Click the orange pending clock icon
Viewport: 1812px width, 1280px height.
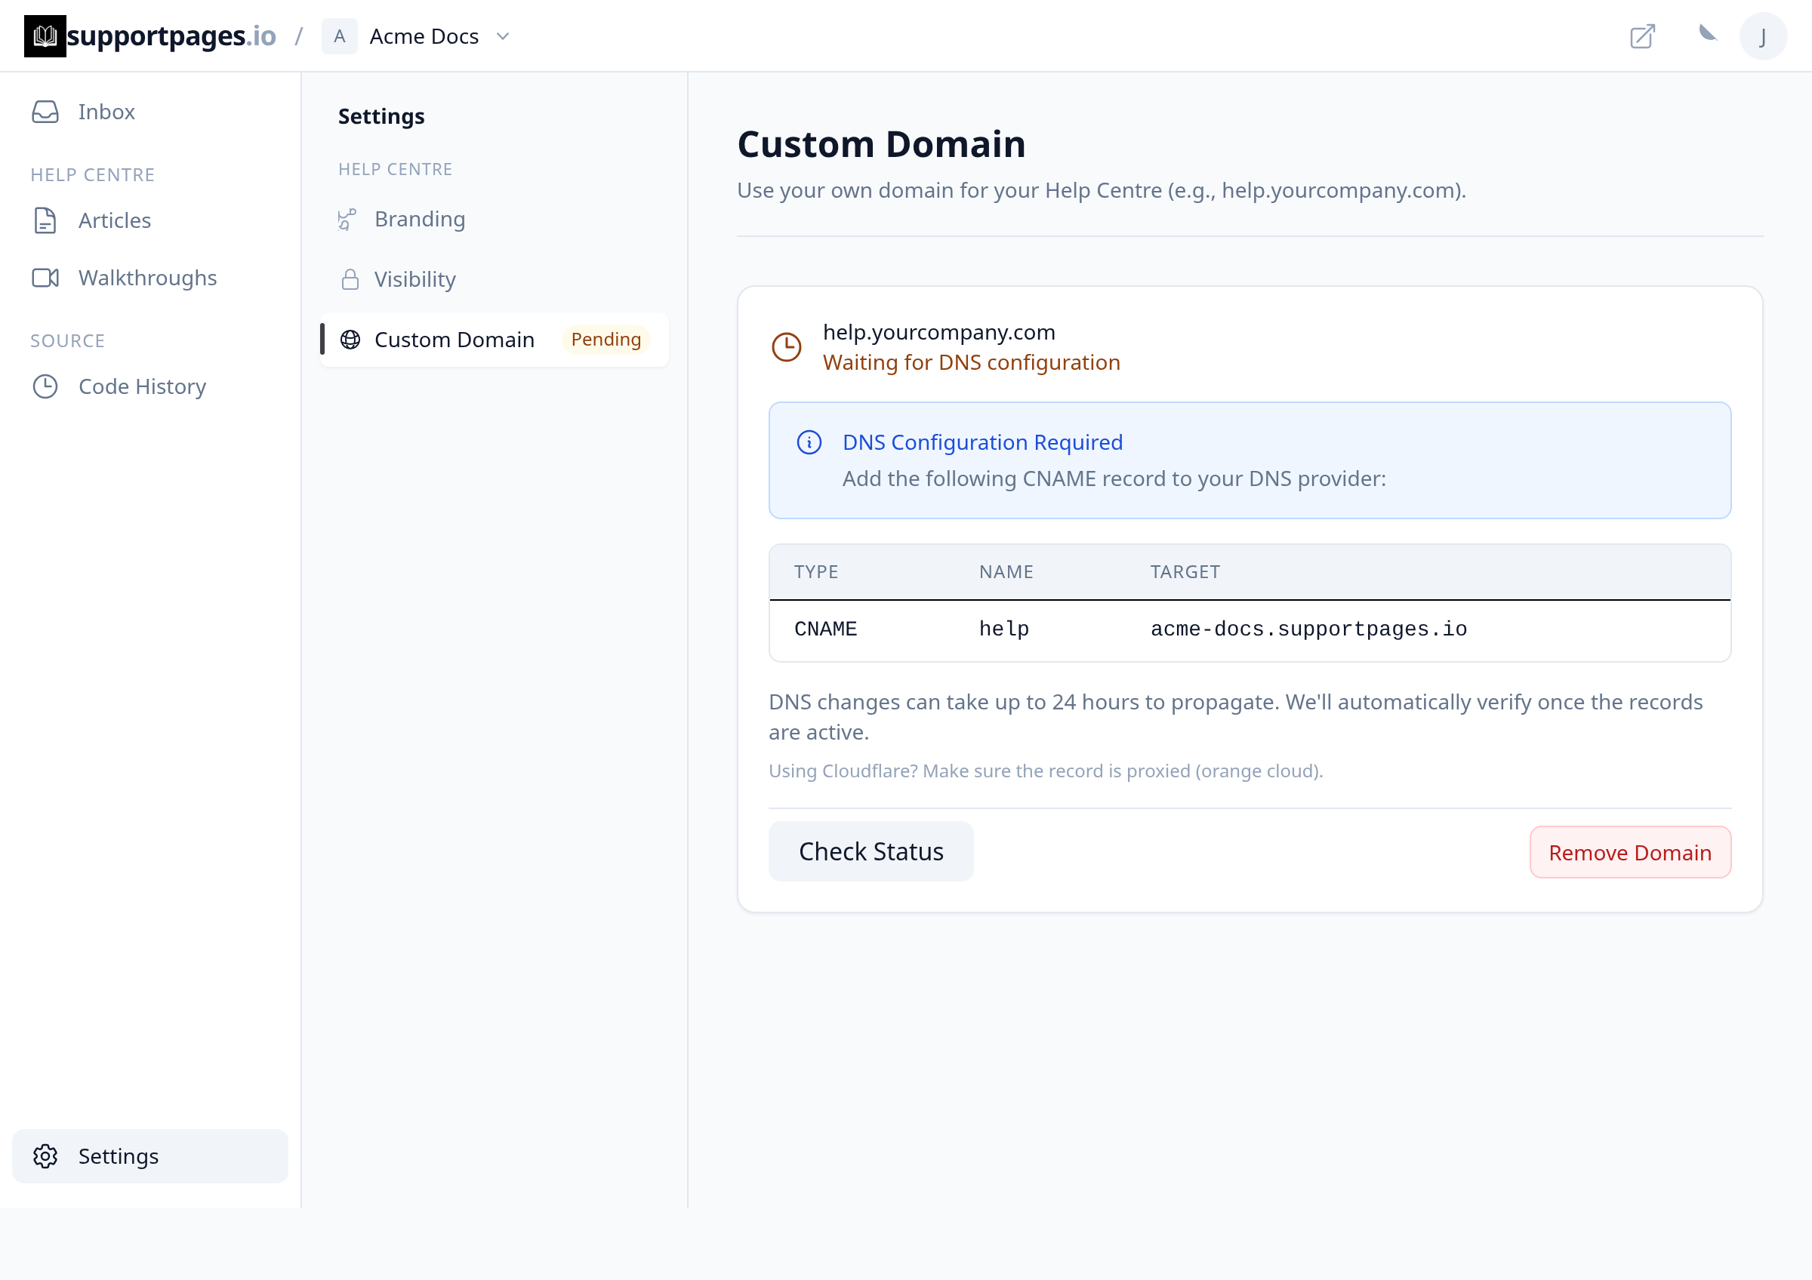click(786, 347)
